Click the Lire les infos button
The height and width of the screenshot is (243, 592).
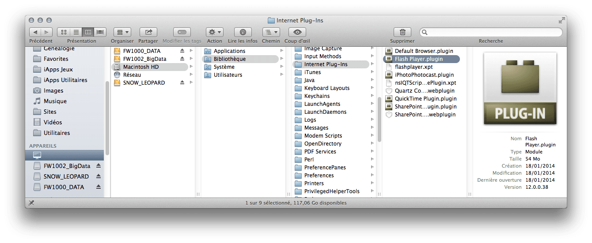click(x=243, y=32)
